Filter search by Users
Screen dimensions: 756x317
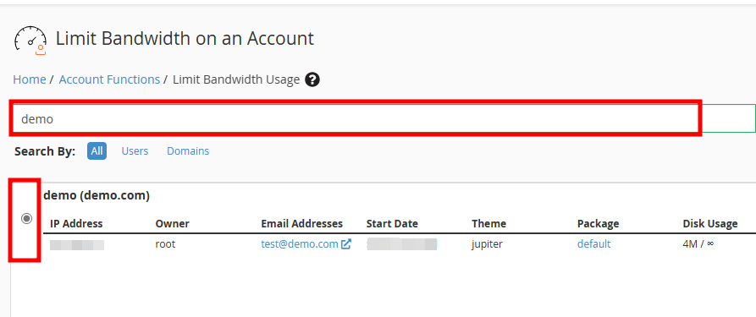pyautogui.click(x=135, y=150)
